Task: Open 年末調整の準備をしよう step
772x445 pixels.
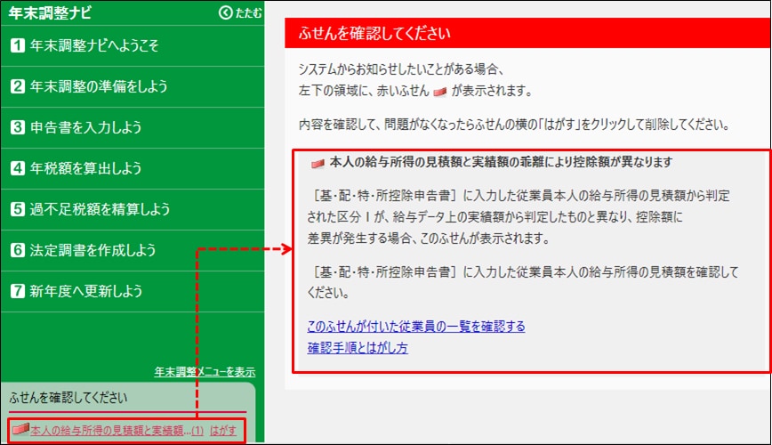Action: [99, 86]
